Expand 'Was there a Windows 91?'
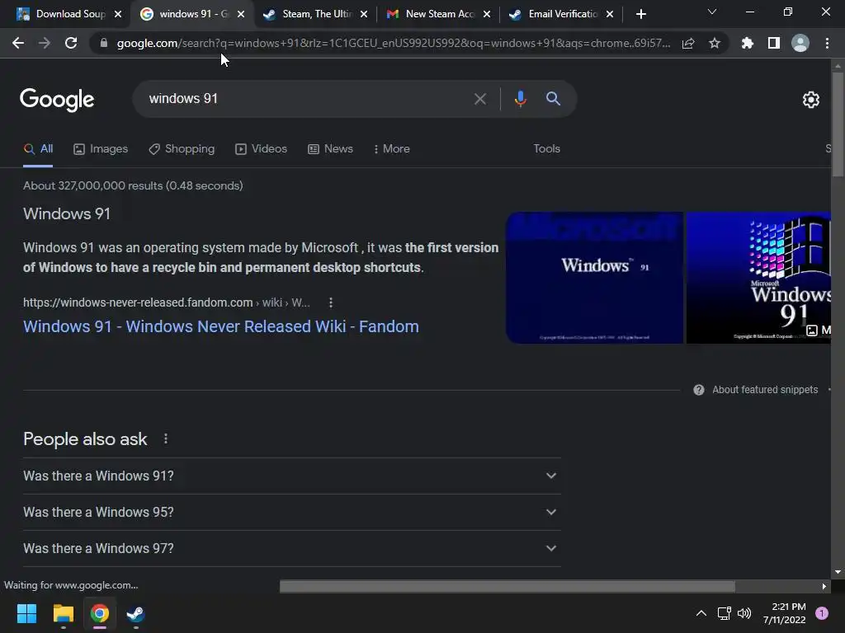845x633 pixels. [x=291, y=476]
